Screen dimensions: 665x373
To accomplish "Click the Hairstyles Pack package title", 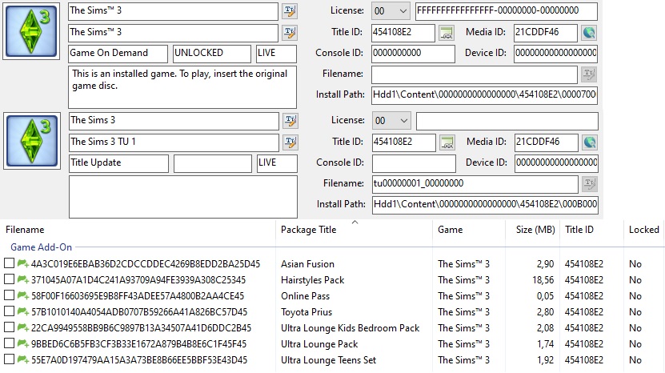I will (313, 280).
